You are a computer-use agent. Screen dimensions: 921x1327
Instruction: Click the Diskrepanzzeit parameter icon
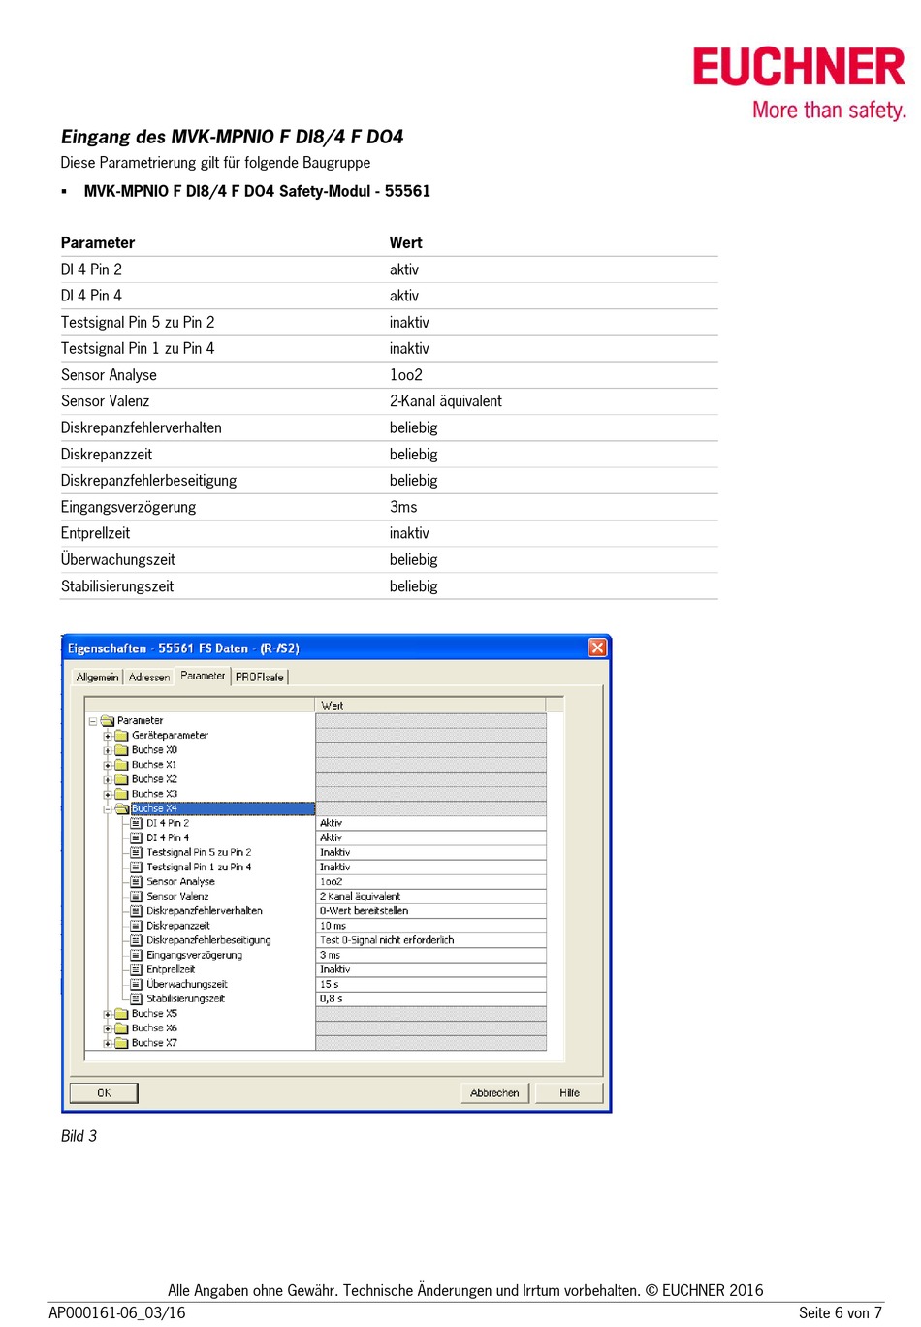(137, 925)
